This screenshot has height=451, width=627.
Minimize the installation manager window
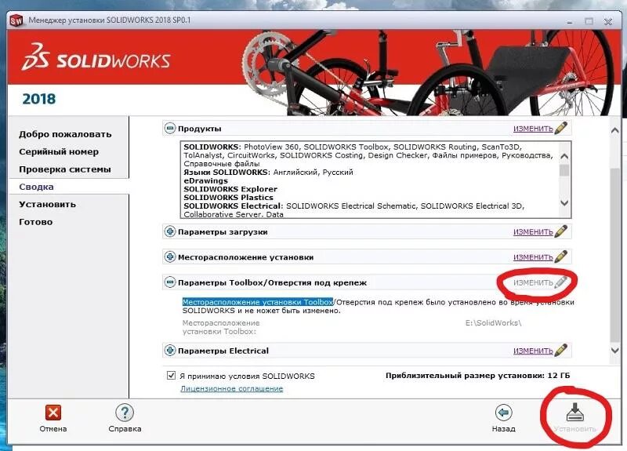tap(570, 22)
